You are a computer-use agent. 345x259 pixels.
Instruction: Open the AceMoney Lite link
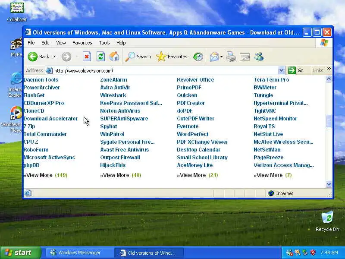[x=195, y=165]
